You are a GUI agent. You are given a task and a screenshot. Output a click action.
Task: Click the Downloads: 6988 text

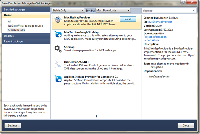coord(154,33)
